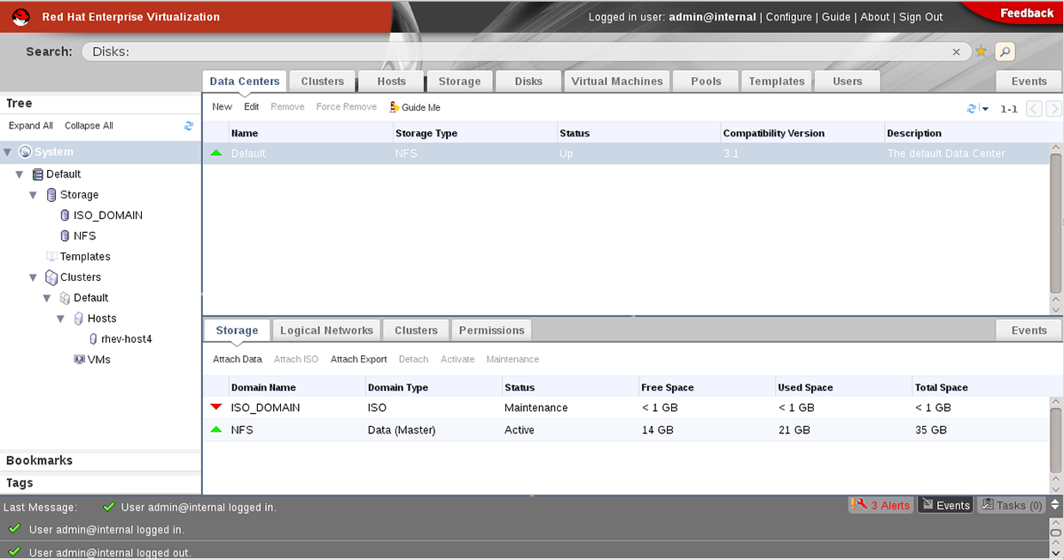
Task: Select the NFS storage domain icon in tree
Action: (64, 236)
